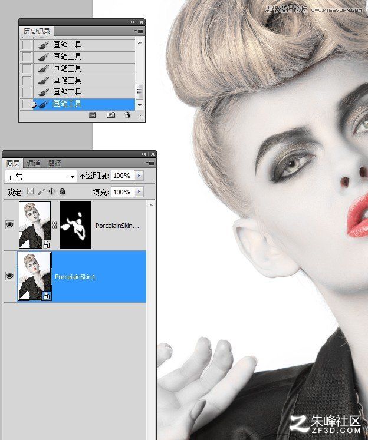The image size is (368, 440).
Task: Set history brush source on fourth state
Action: tap(27, 80)
